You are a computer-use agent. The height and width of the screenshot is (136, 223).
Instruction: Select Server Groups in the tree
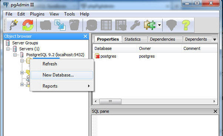coord(25,43)
